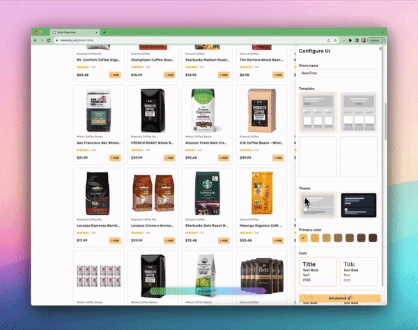Viewport: 418px width, 330px height.
Task: Select the light theme option
Action: [318, 205]
